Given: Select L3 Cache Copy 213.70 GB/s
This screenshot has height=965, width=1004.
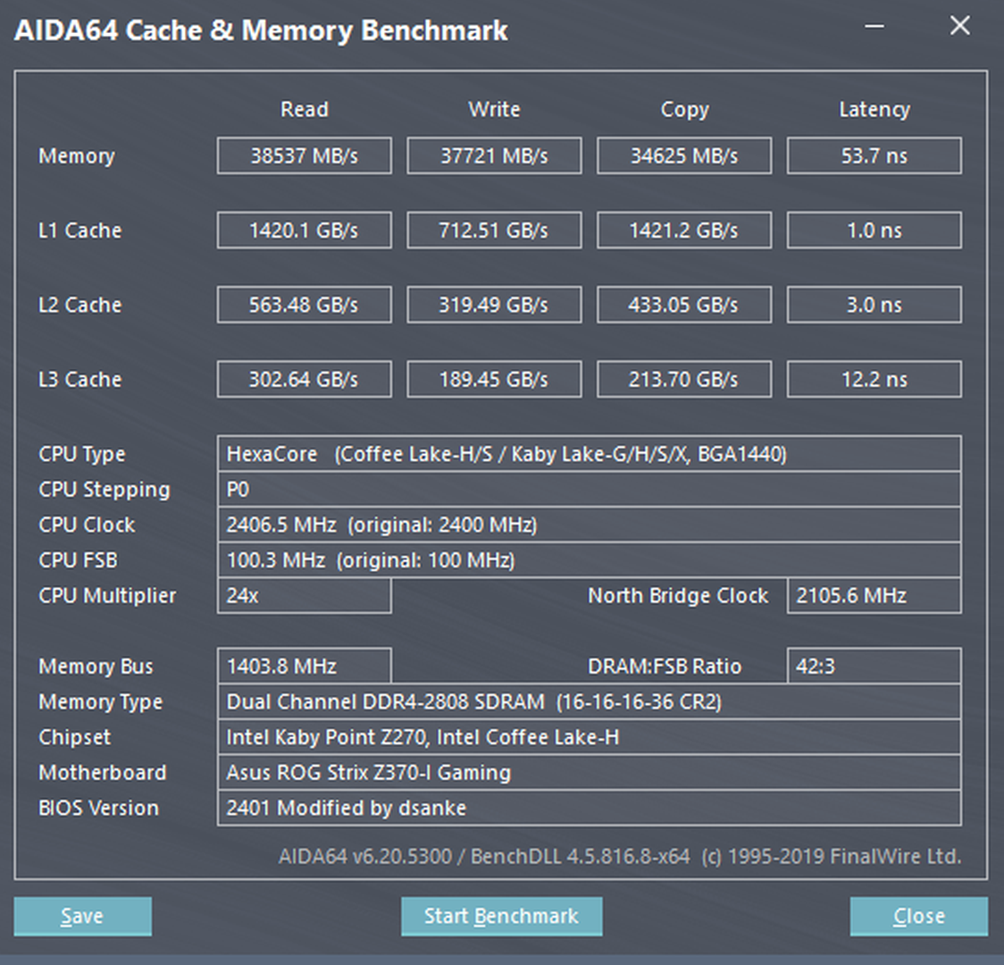Looking at the screenshot, I should [x=684, y=379].
